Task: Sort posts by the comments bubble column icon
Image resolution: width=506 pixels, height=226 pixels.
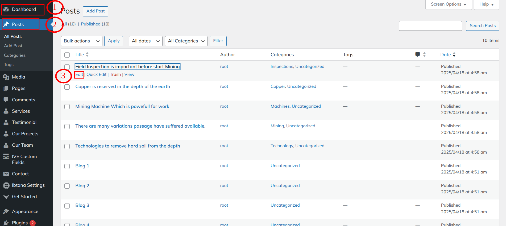Action: [x=417, y=55]
